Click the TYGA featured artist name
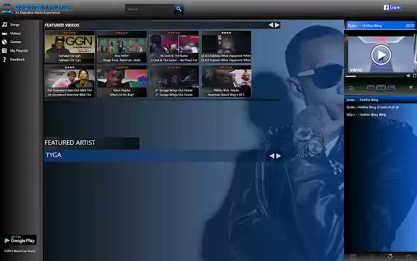This screenshot has width=417, height=261. point(53,155)
